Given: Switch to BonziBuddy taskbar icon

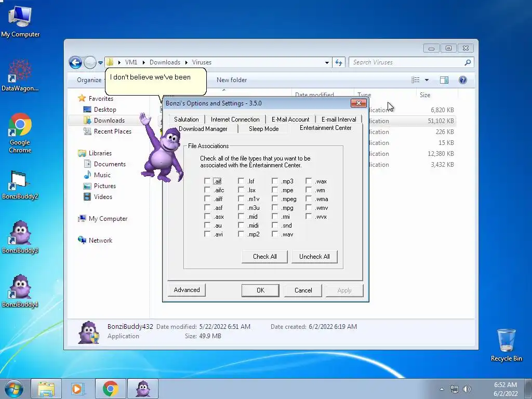Looking at the screenshot, I should click(143, 389).
